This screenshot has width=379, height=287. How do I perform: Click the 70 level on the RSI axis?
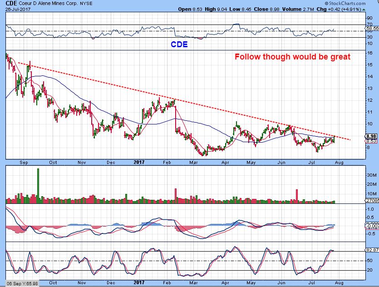[370, 25]
